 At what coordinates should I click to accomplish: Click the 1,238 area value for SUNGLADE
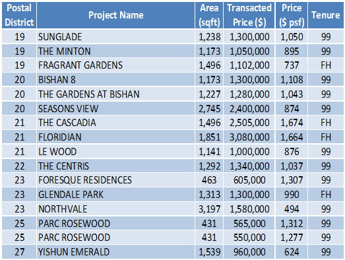209,36
